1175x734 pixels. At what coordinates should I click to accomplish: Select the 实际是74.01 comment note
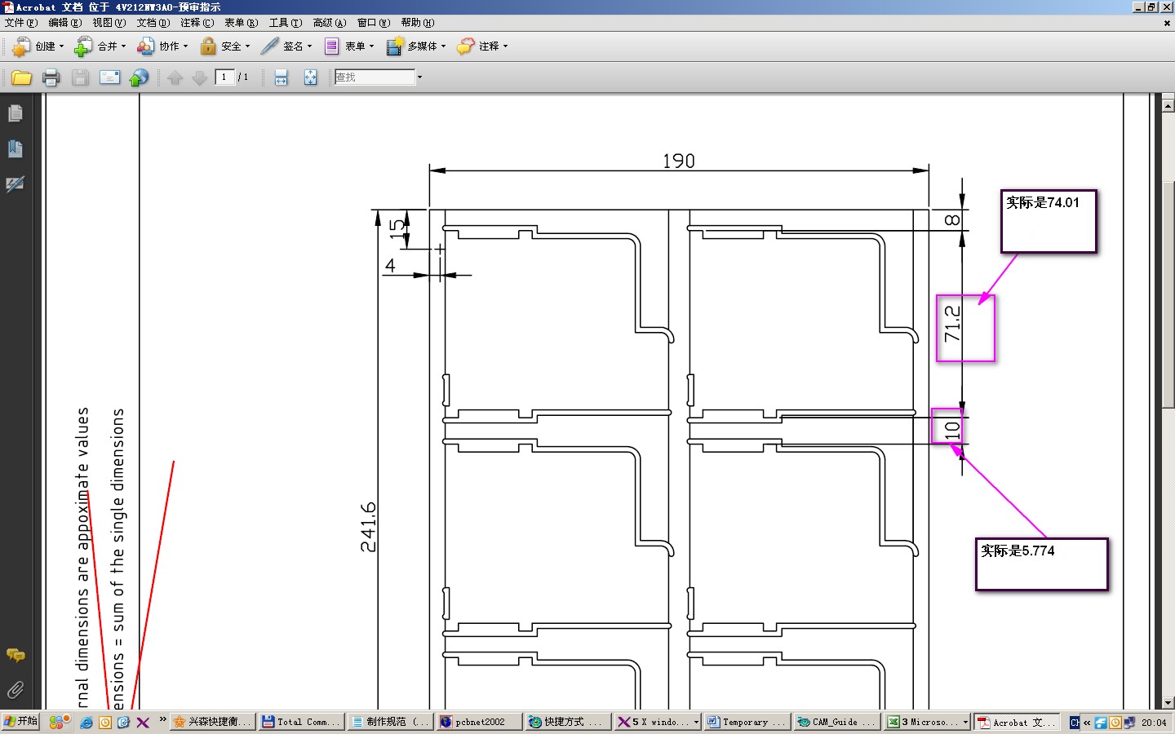point(1049,221)
